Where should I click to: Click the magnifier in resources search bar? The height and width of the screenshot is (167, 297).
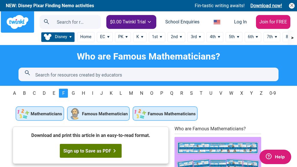coord(27,73)
